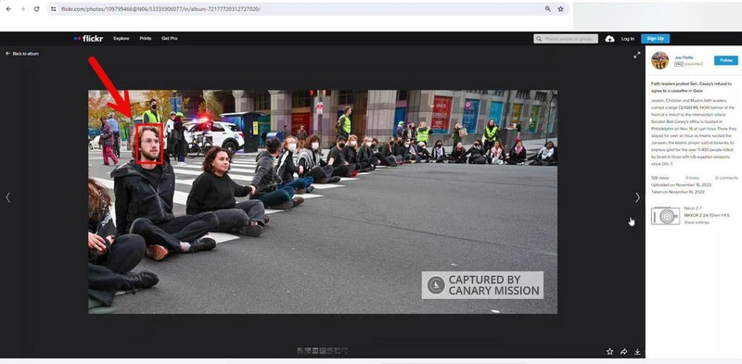Open the site information icon beside URL
The height and width of the screenshot is (364, 742).
(54, 9)
